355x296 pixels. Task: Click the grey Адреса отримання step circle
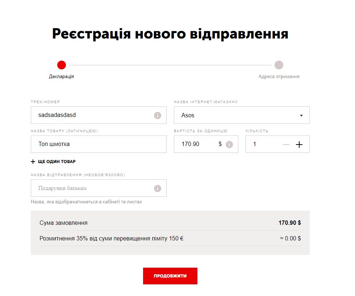click(x=279, y=65)
